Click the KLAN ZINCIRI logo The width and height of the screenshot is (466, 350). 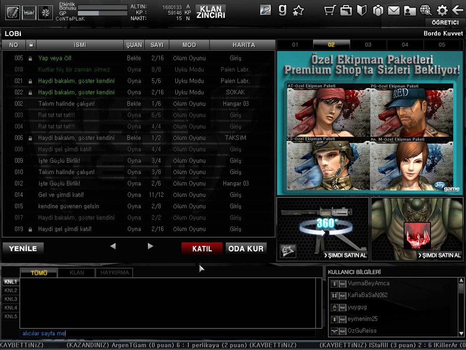pos(211,12)
